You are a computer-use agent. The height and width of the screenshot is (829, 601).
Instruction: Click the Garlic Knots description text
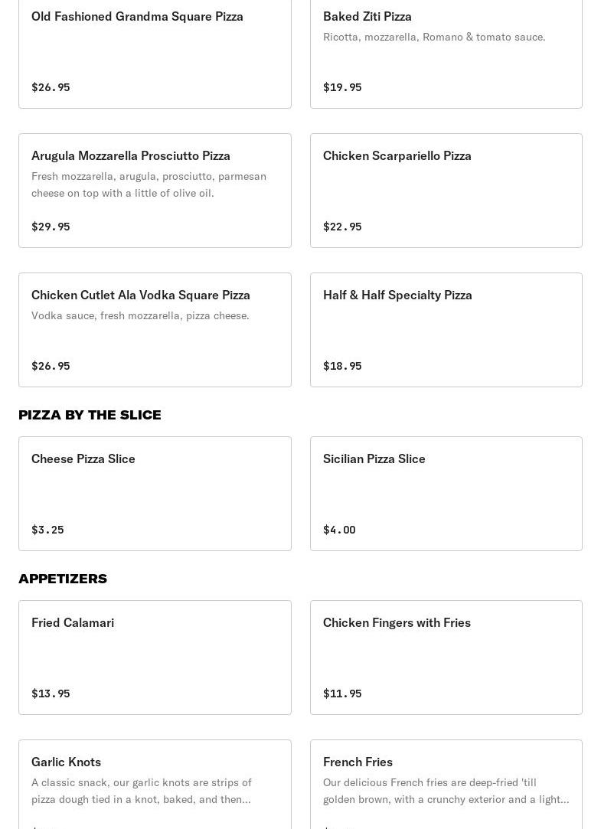[x=142, y=791]
